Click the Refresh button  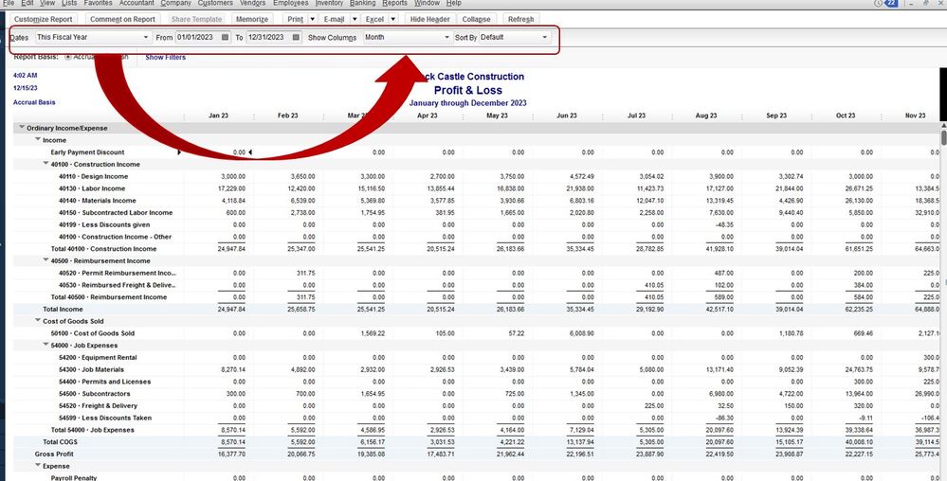(520, 19)
